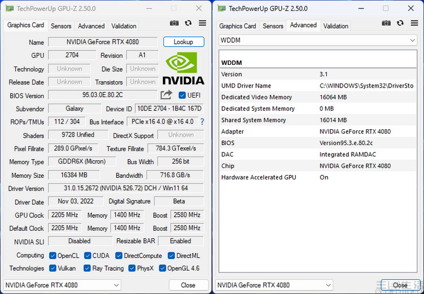Image resolution: width=424 pixels, height=294 pixels.
Task: Toggle the OpenCL checkbox
Action: pyautogui.click(x=53, y=256)
